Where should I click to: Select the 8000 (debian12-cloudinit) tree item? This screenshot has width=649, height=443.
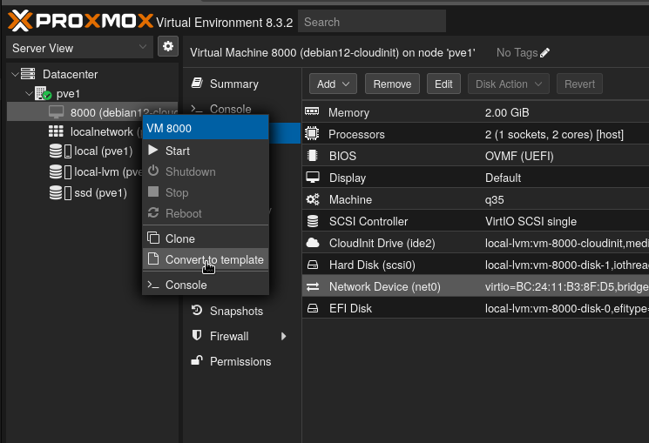click(x=92, y=112)
